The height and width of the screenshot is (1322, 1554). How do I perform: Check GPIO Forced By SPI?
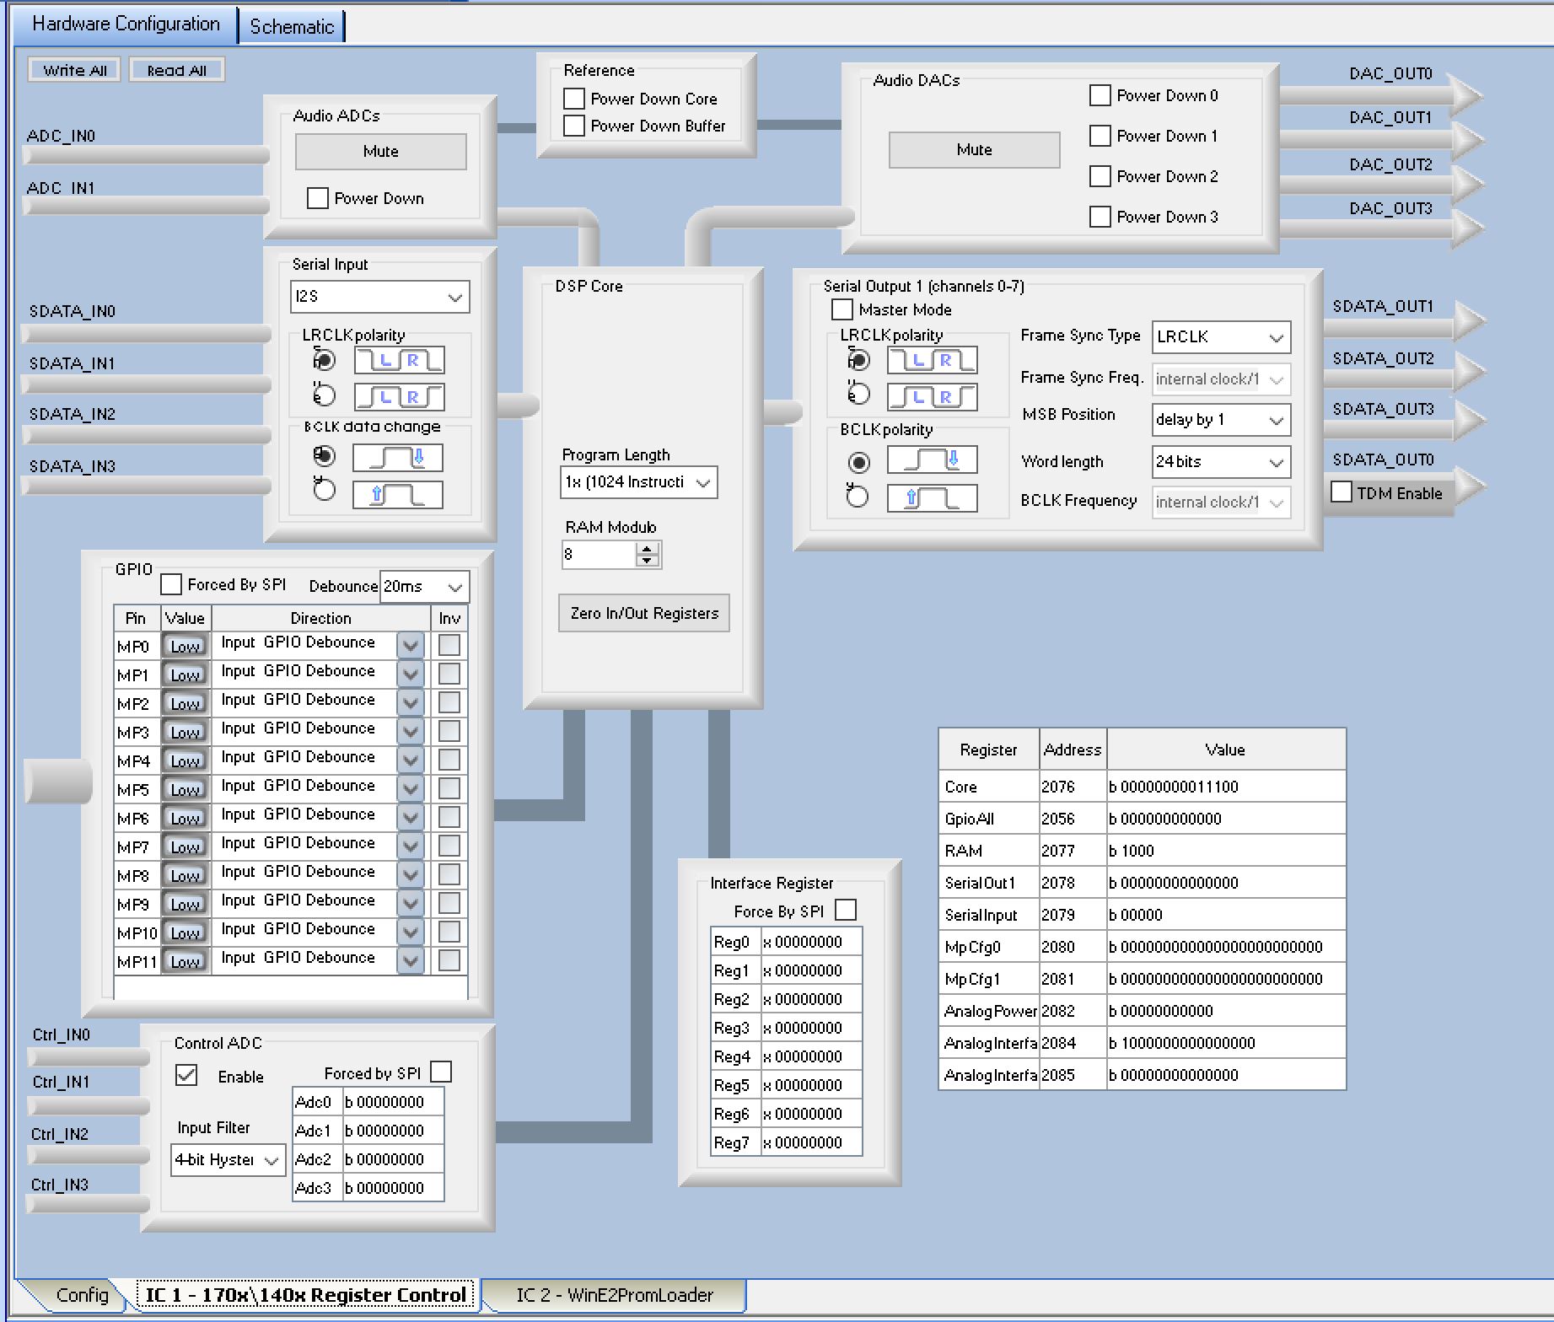tap(171, 584)
